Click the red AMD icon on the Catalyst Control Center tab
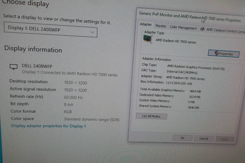The image size is (245, 163). point(202,29)
